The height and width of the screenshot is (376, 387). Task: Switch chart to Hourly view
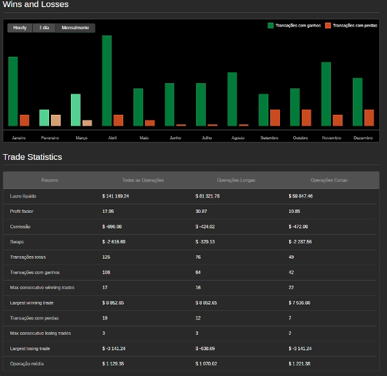[20, 28]
